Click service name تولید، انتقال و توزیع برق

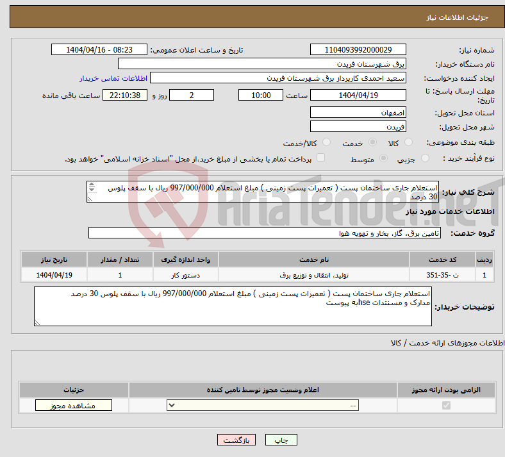314,275
